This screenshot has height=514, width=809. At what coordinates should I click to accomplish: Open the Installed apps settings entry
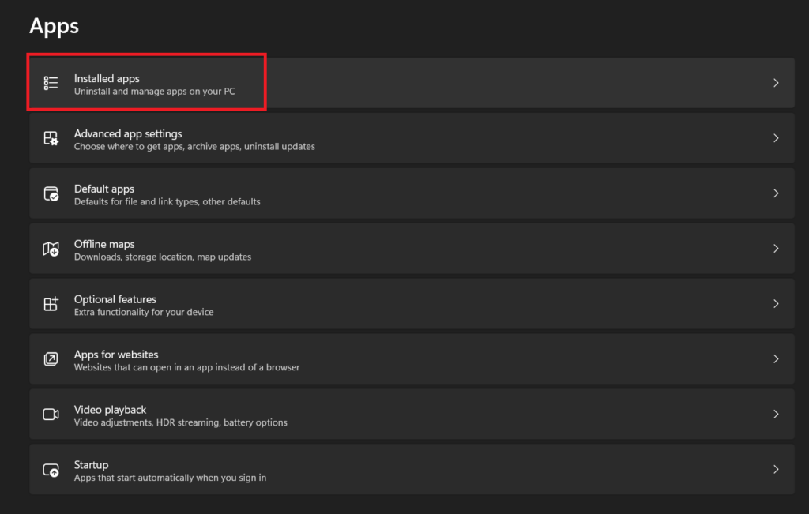pyautogui.click(x=412, y=83)
